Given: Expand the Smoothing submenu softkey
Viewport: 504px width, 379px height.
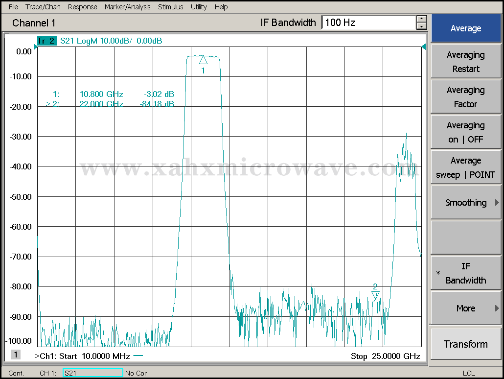Looking at the screenshot, I should pos(466,203).
